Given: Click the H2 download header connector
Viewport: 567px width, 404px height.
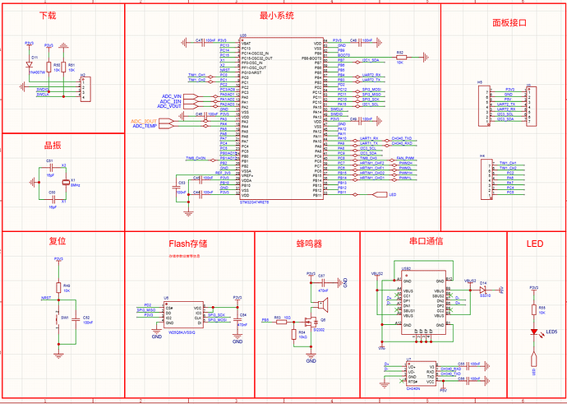Looking at the screenshot, I should point(85,89).
